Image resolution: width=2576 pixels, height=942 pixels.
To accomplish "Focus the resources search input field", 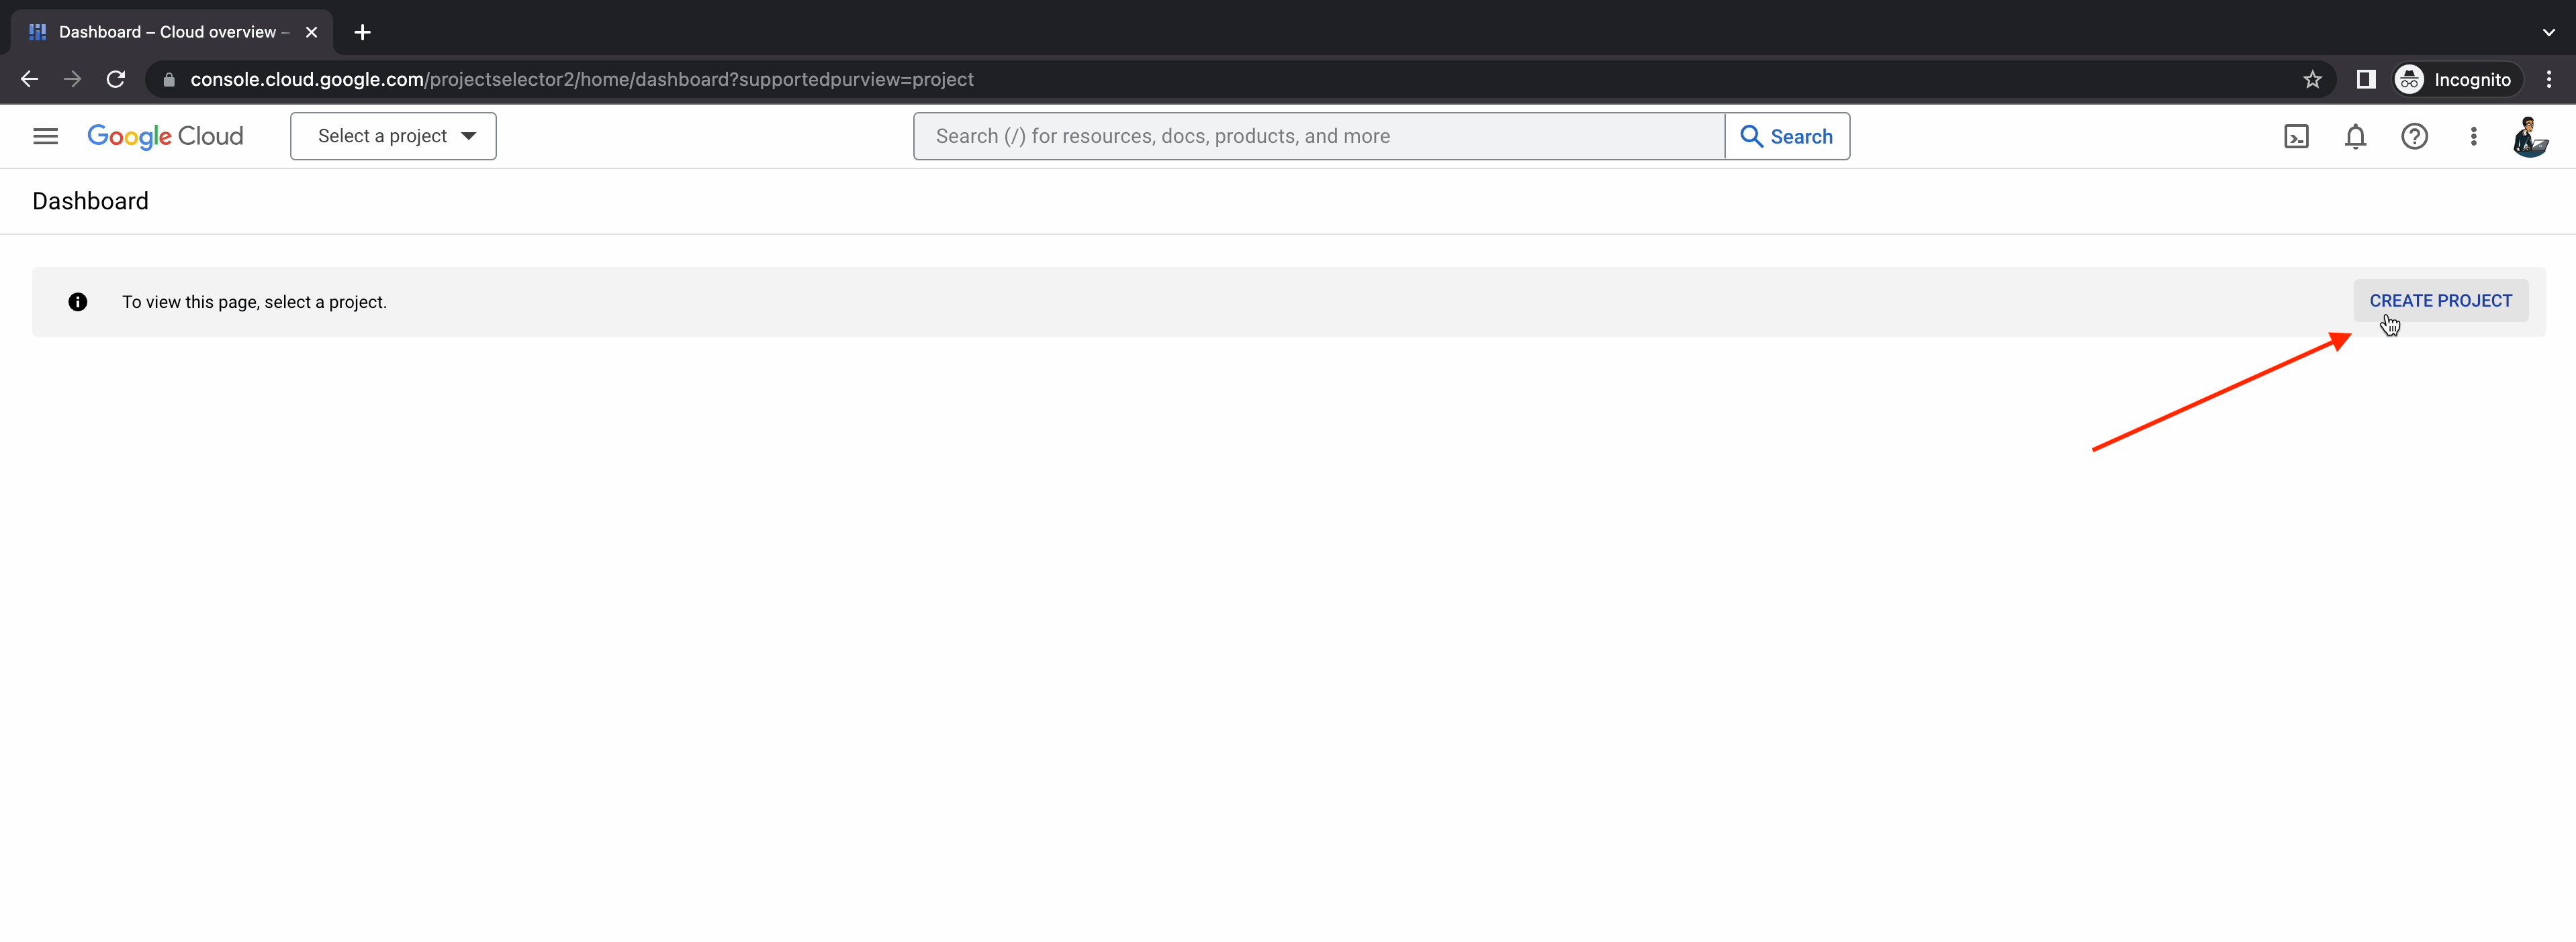I will click(1318, 136).
